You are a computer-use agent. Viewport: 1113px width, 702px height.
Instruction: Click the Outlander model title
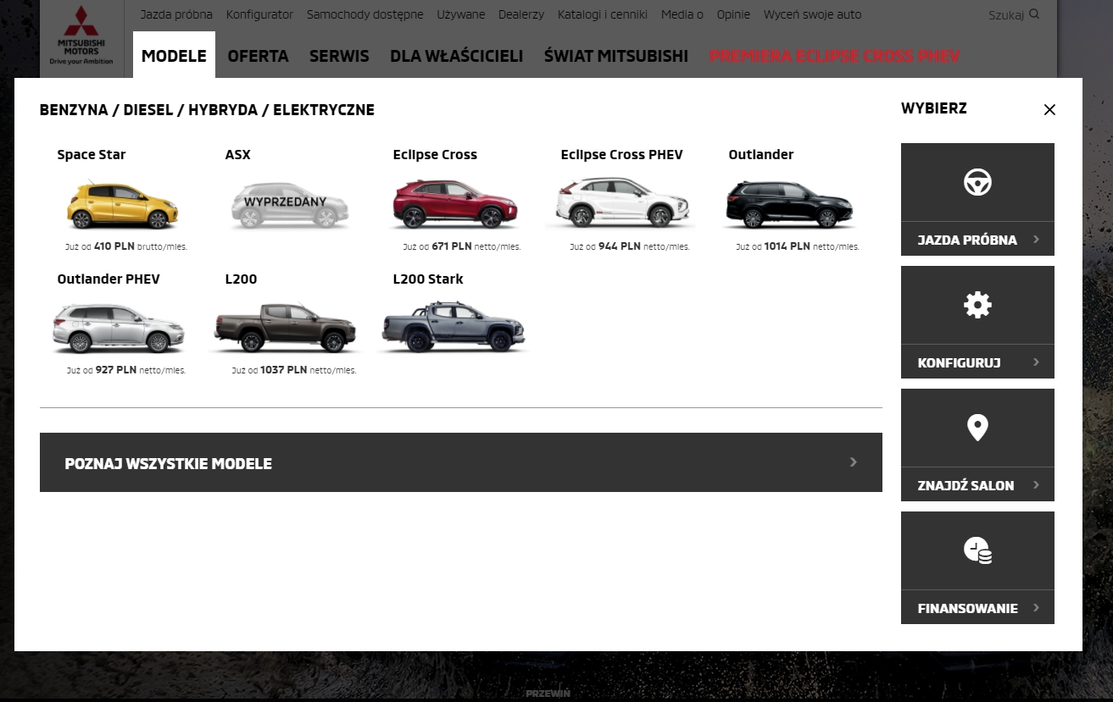click(761, 154)
